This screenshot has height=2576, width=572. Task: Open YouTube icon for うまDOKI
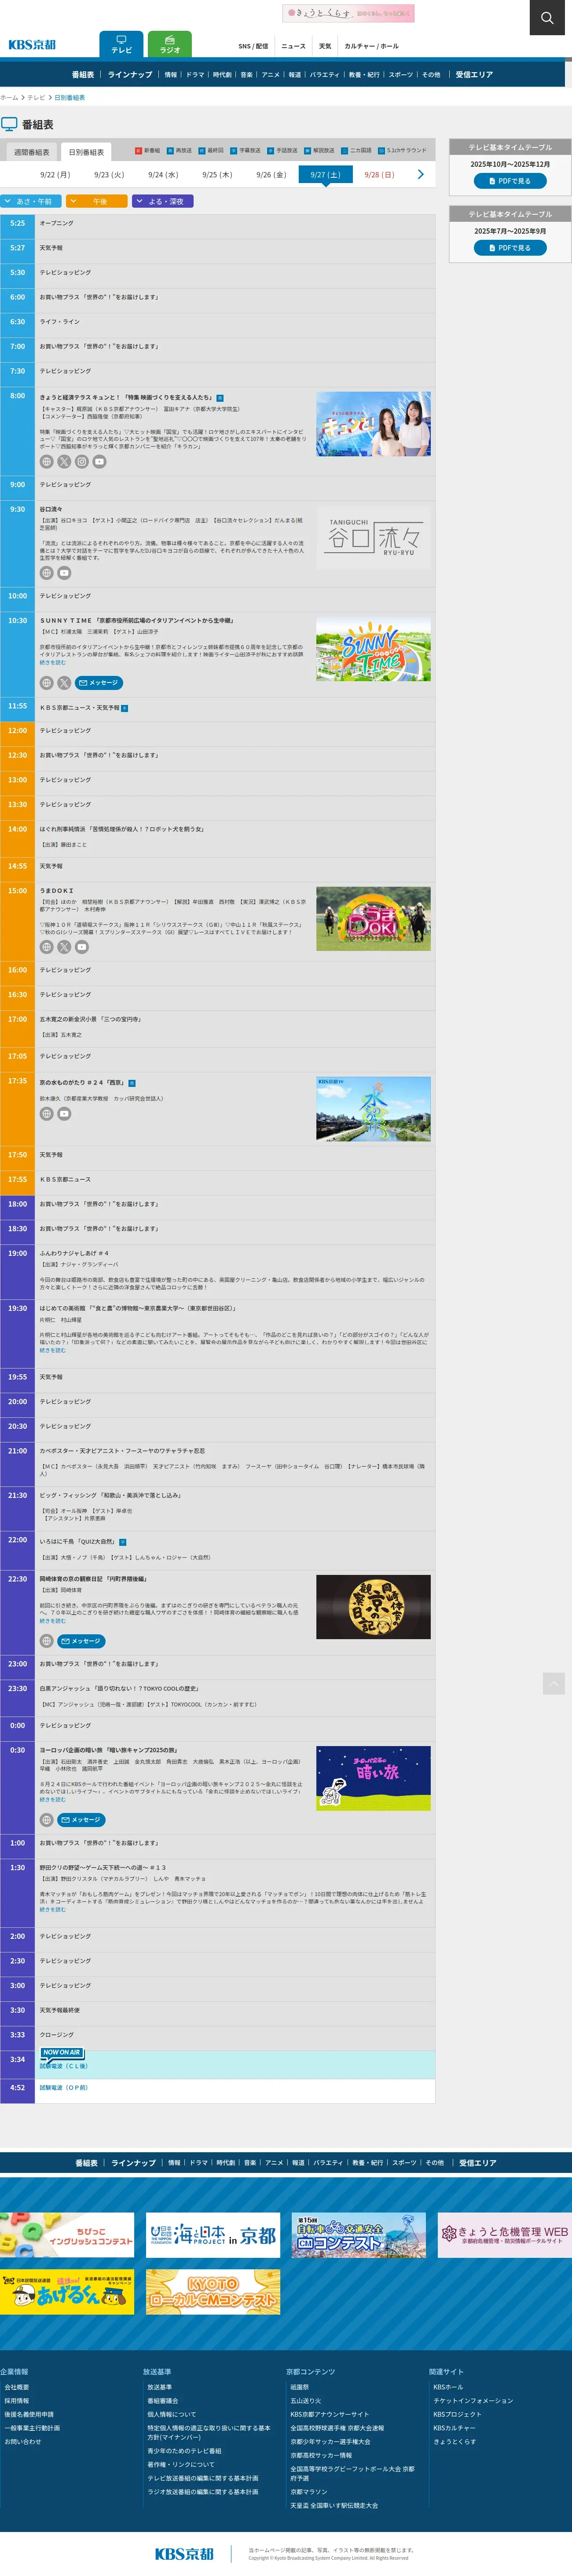click(82, 947)
